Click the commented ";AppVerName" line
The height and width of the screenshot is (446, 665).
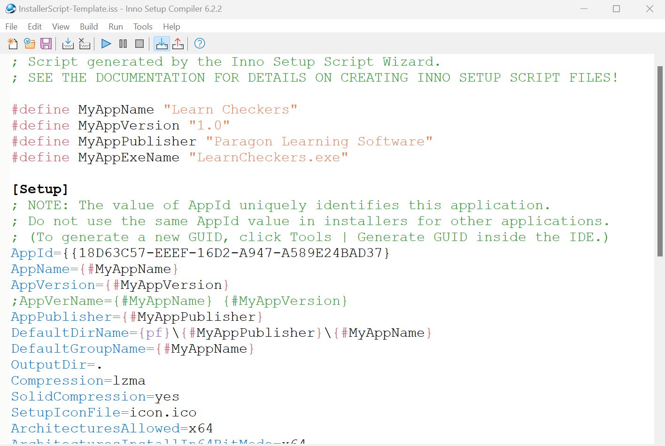pyautogui.click(x=179, y=301)
